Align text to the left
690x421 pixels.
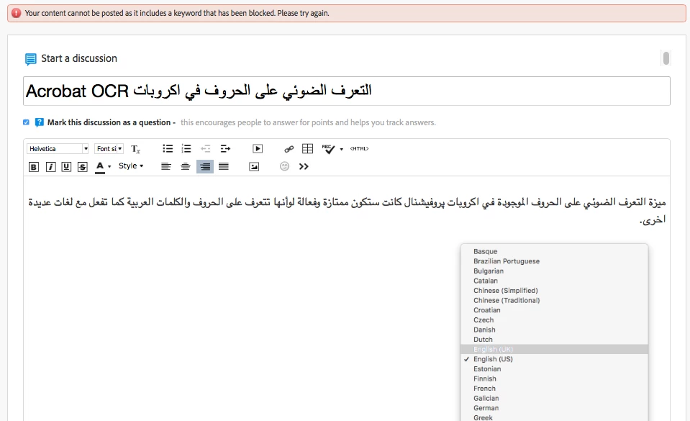[x=166, y=166]
